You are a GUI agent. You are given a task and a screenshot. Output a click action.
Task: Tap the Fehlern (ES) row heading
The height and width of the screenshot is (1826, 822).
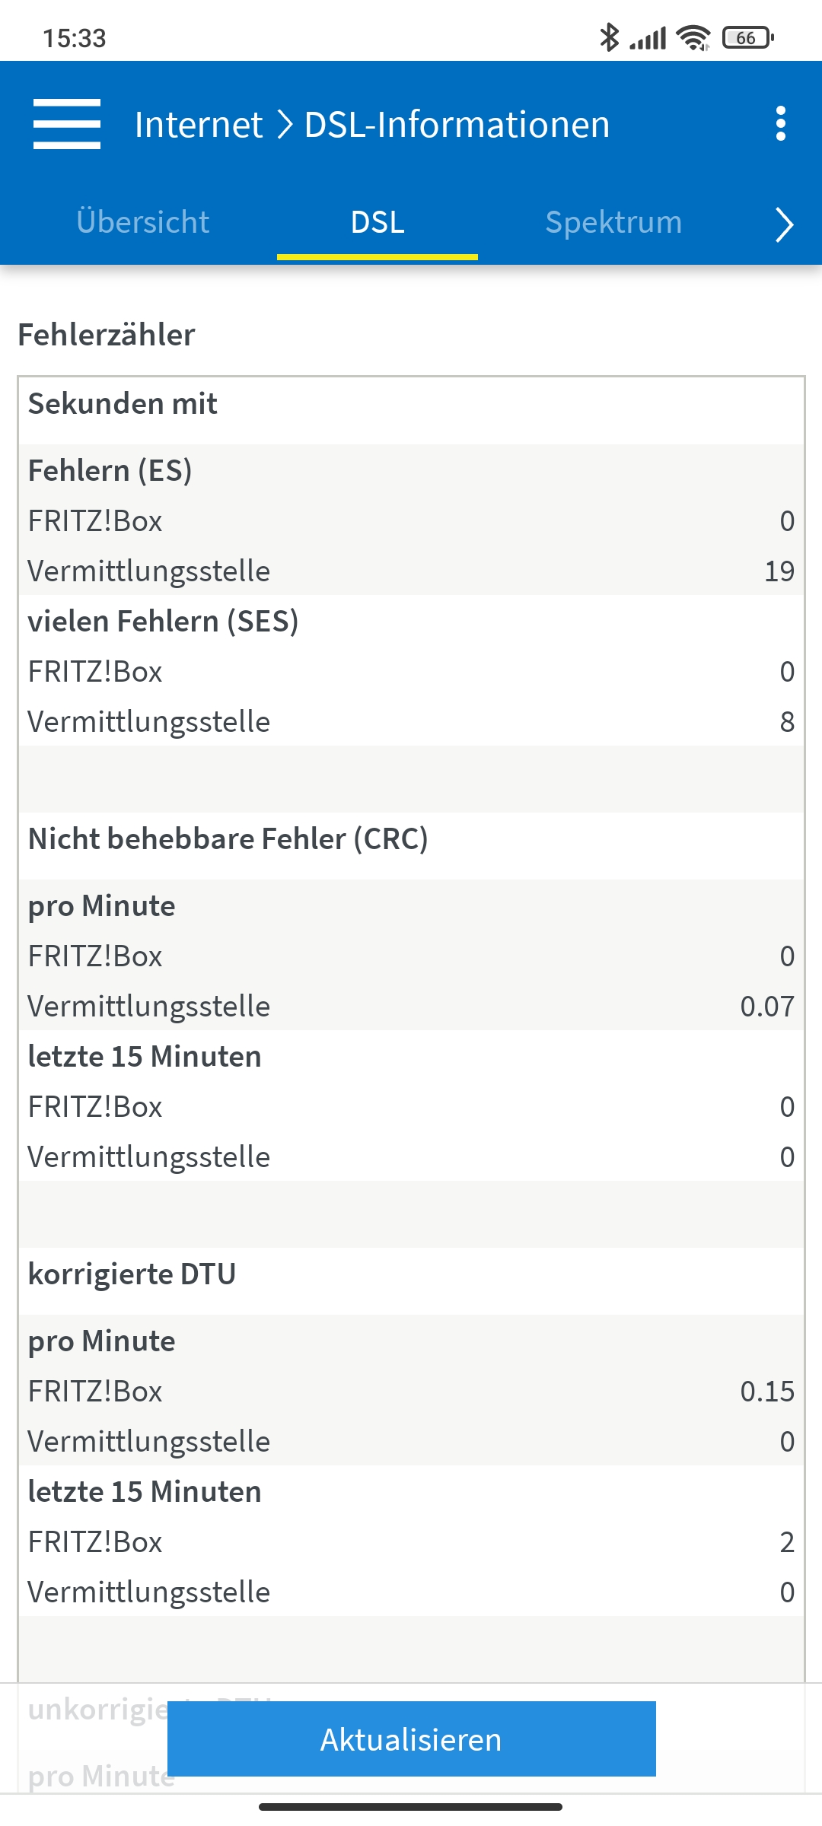click(x=110, y=470)
